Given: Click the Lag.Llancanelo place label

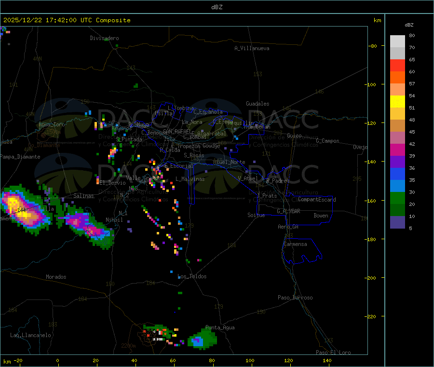Looking at the screenshot, I should click(30, 335).
